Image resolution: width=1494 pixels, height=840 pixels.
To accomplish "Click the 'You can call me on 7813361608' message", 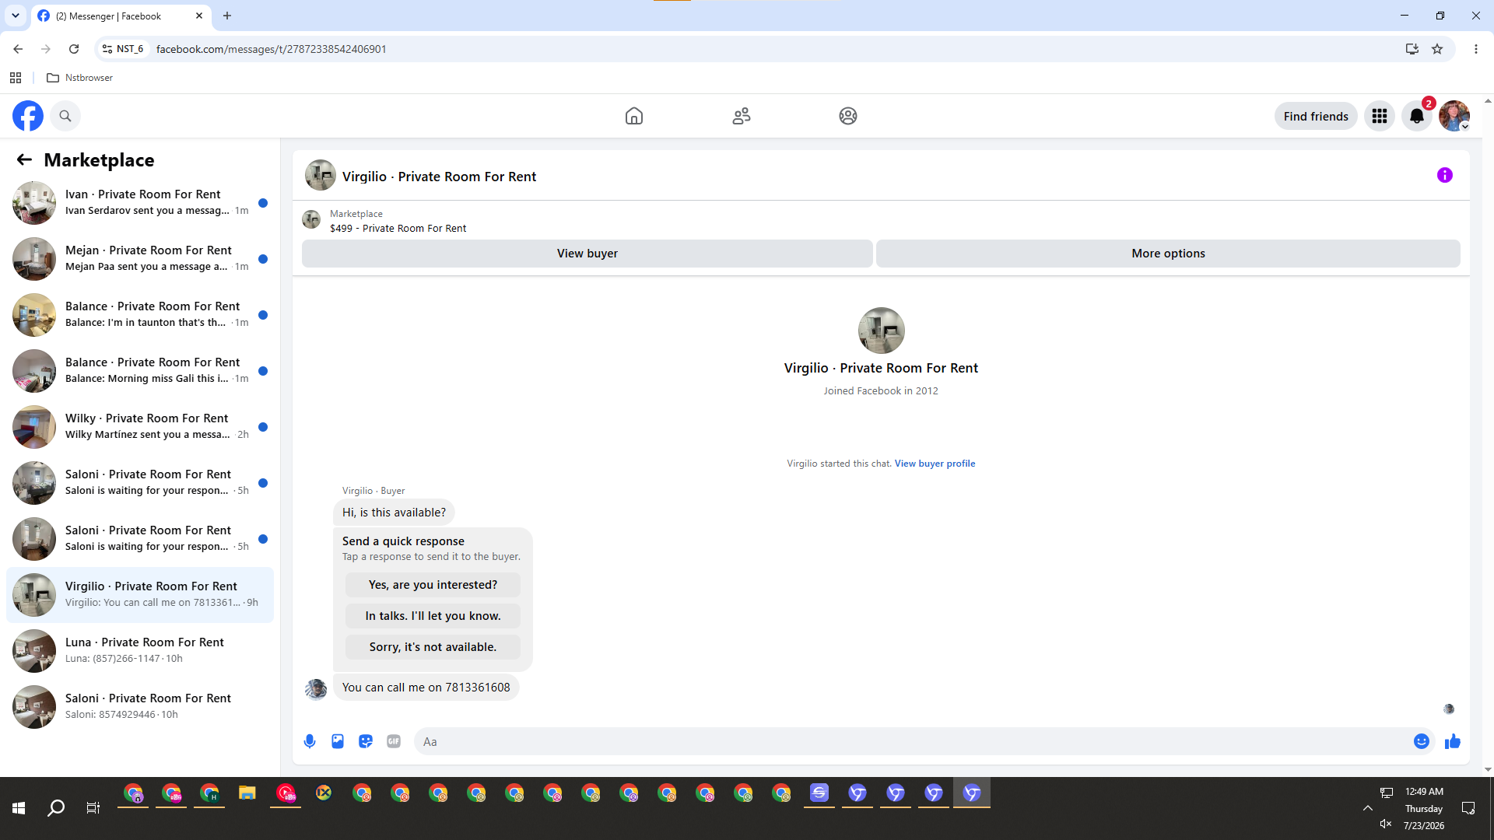I will [x=426, y=688].
